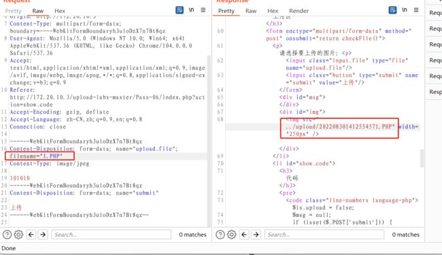The height and width of the screenshot is (255, 442).
Task: Open the search settings gear below the Response viewer
Action: (232, 235)
